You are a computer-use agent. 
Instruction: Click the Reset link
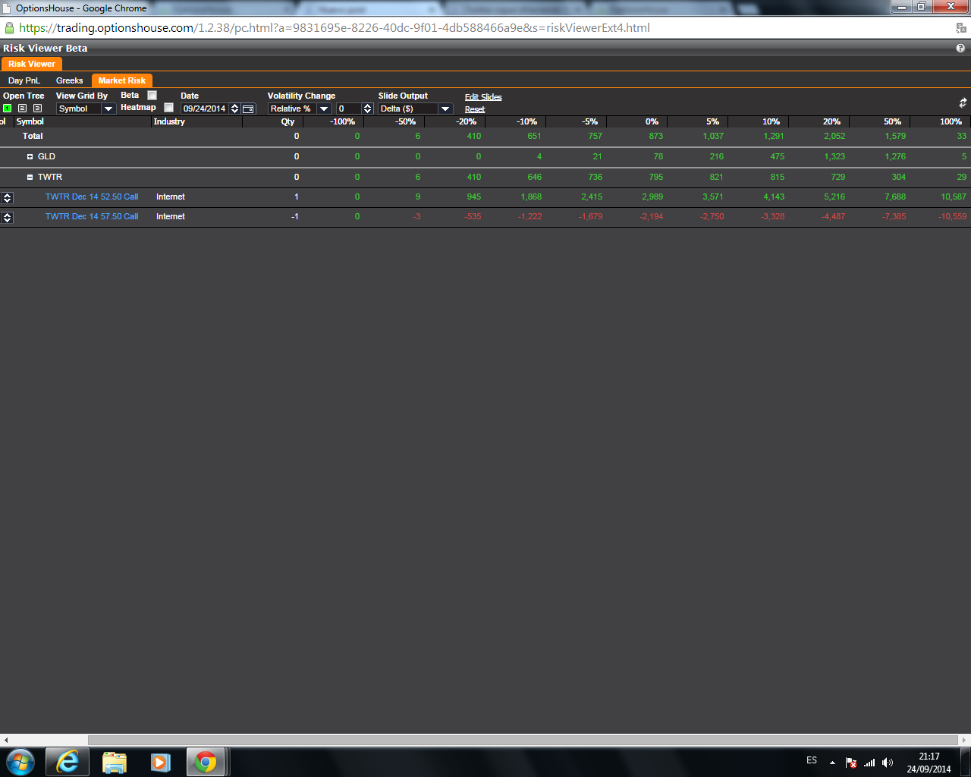click(x=475, y=109)
